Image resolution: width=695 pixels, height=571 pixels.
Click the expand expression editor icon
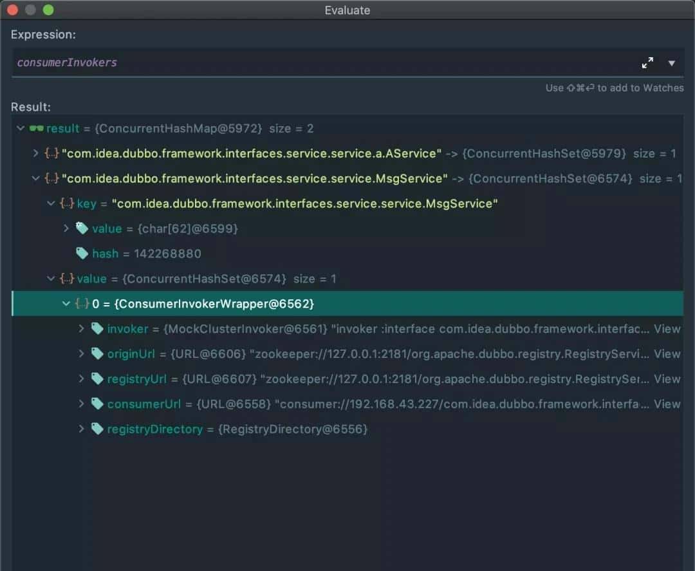[x=647, y=63]
